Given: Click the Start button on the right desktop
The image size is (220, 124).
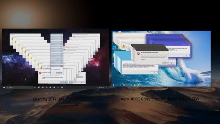Looking at the screenshot, I should [x=113, y=85].
